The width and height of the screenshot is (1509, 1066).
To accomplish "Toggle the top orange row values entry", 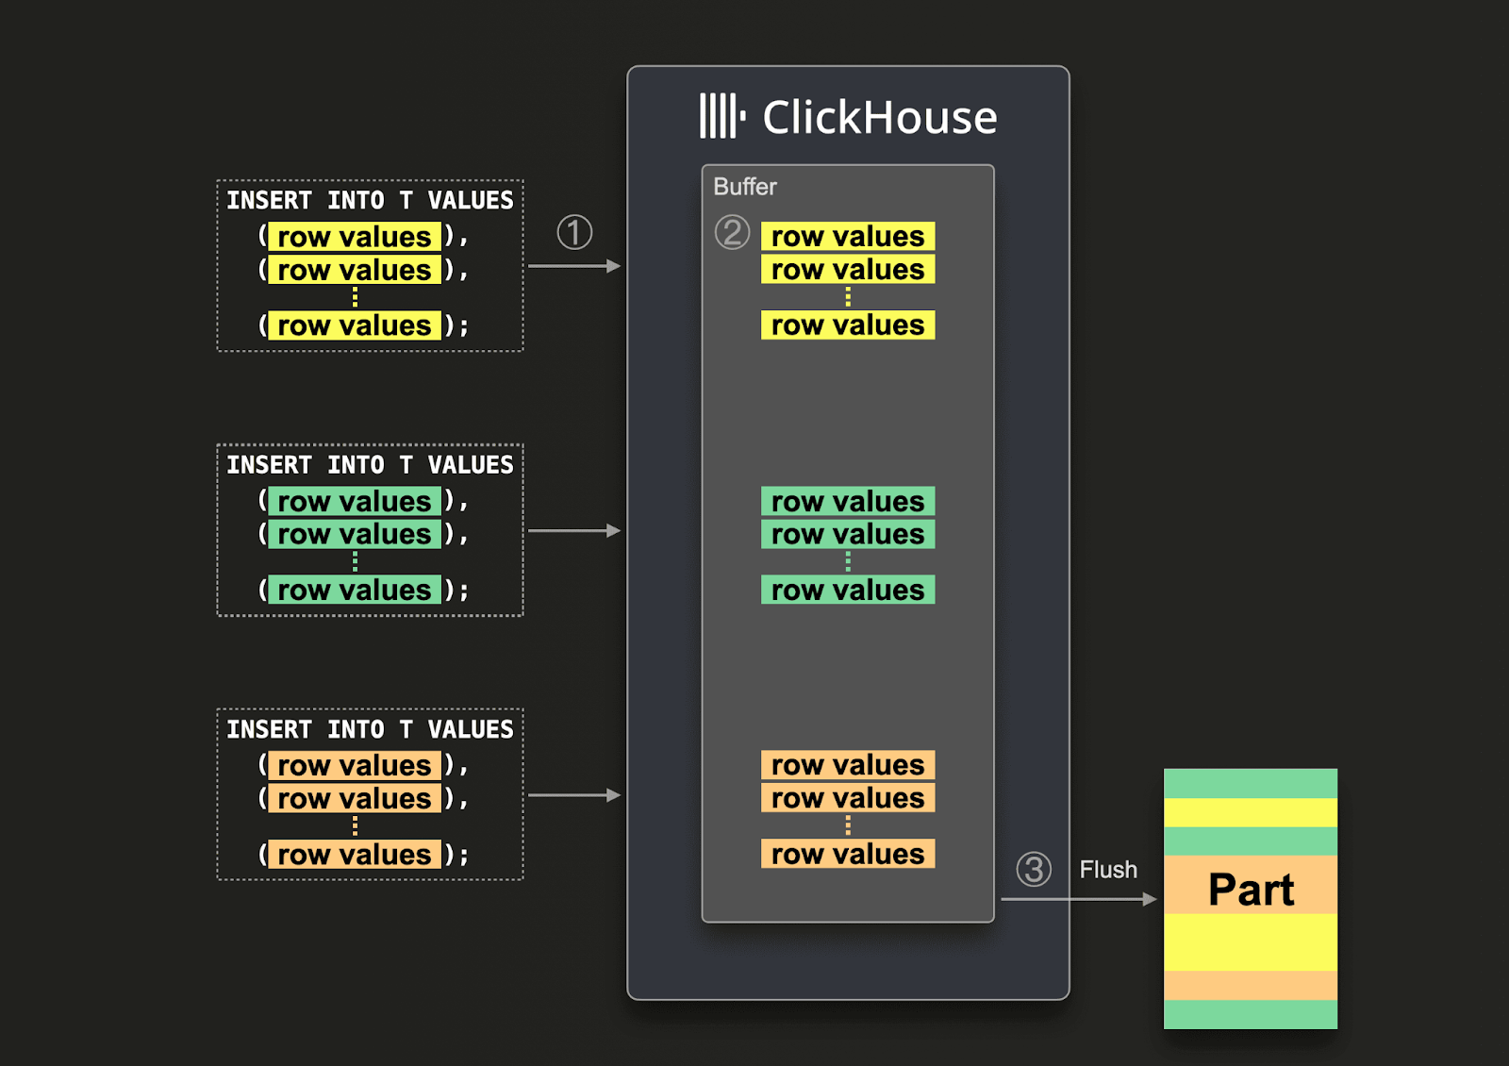I will pos(847,764).
